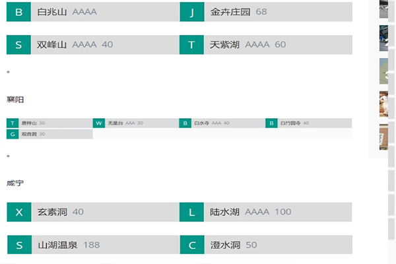Open the 白兆山 AAAA entry

click(92, 12)
